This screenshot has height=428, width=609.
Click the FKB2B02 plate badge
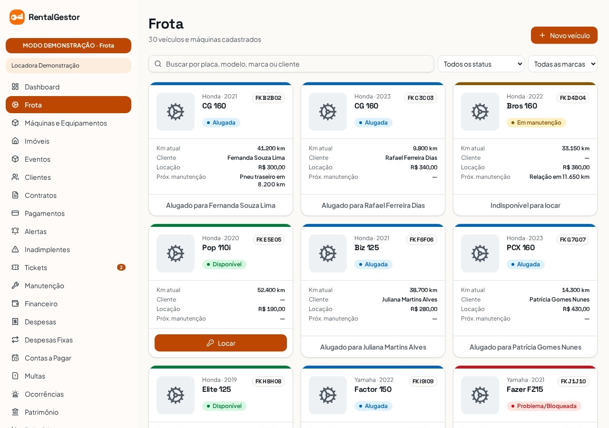coord(268,98)
